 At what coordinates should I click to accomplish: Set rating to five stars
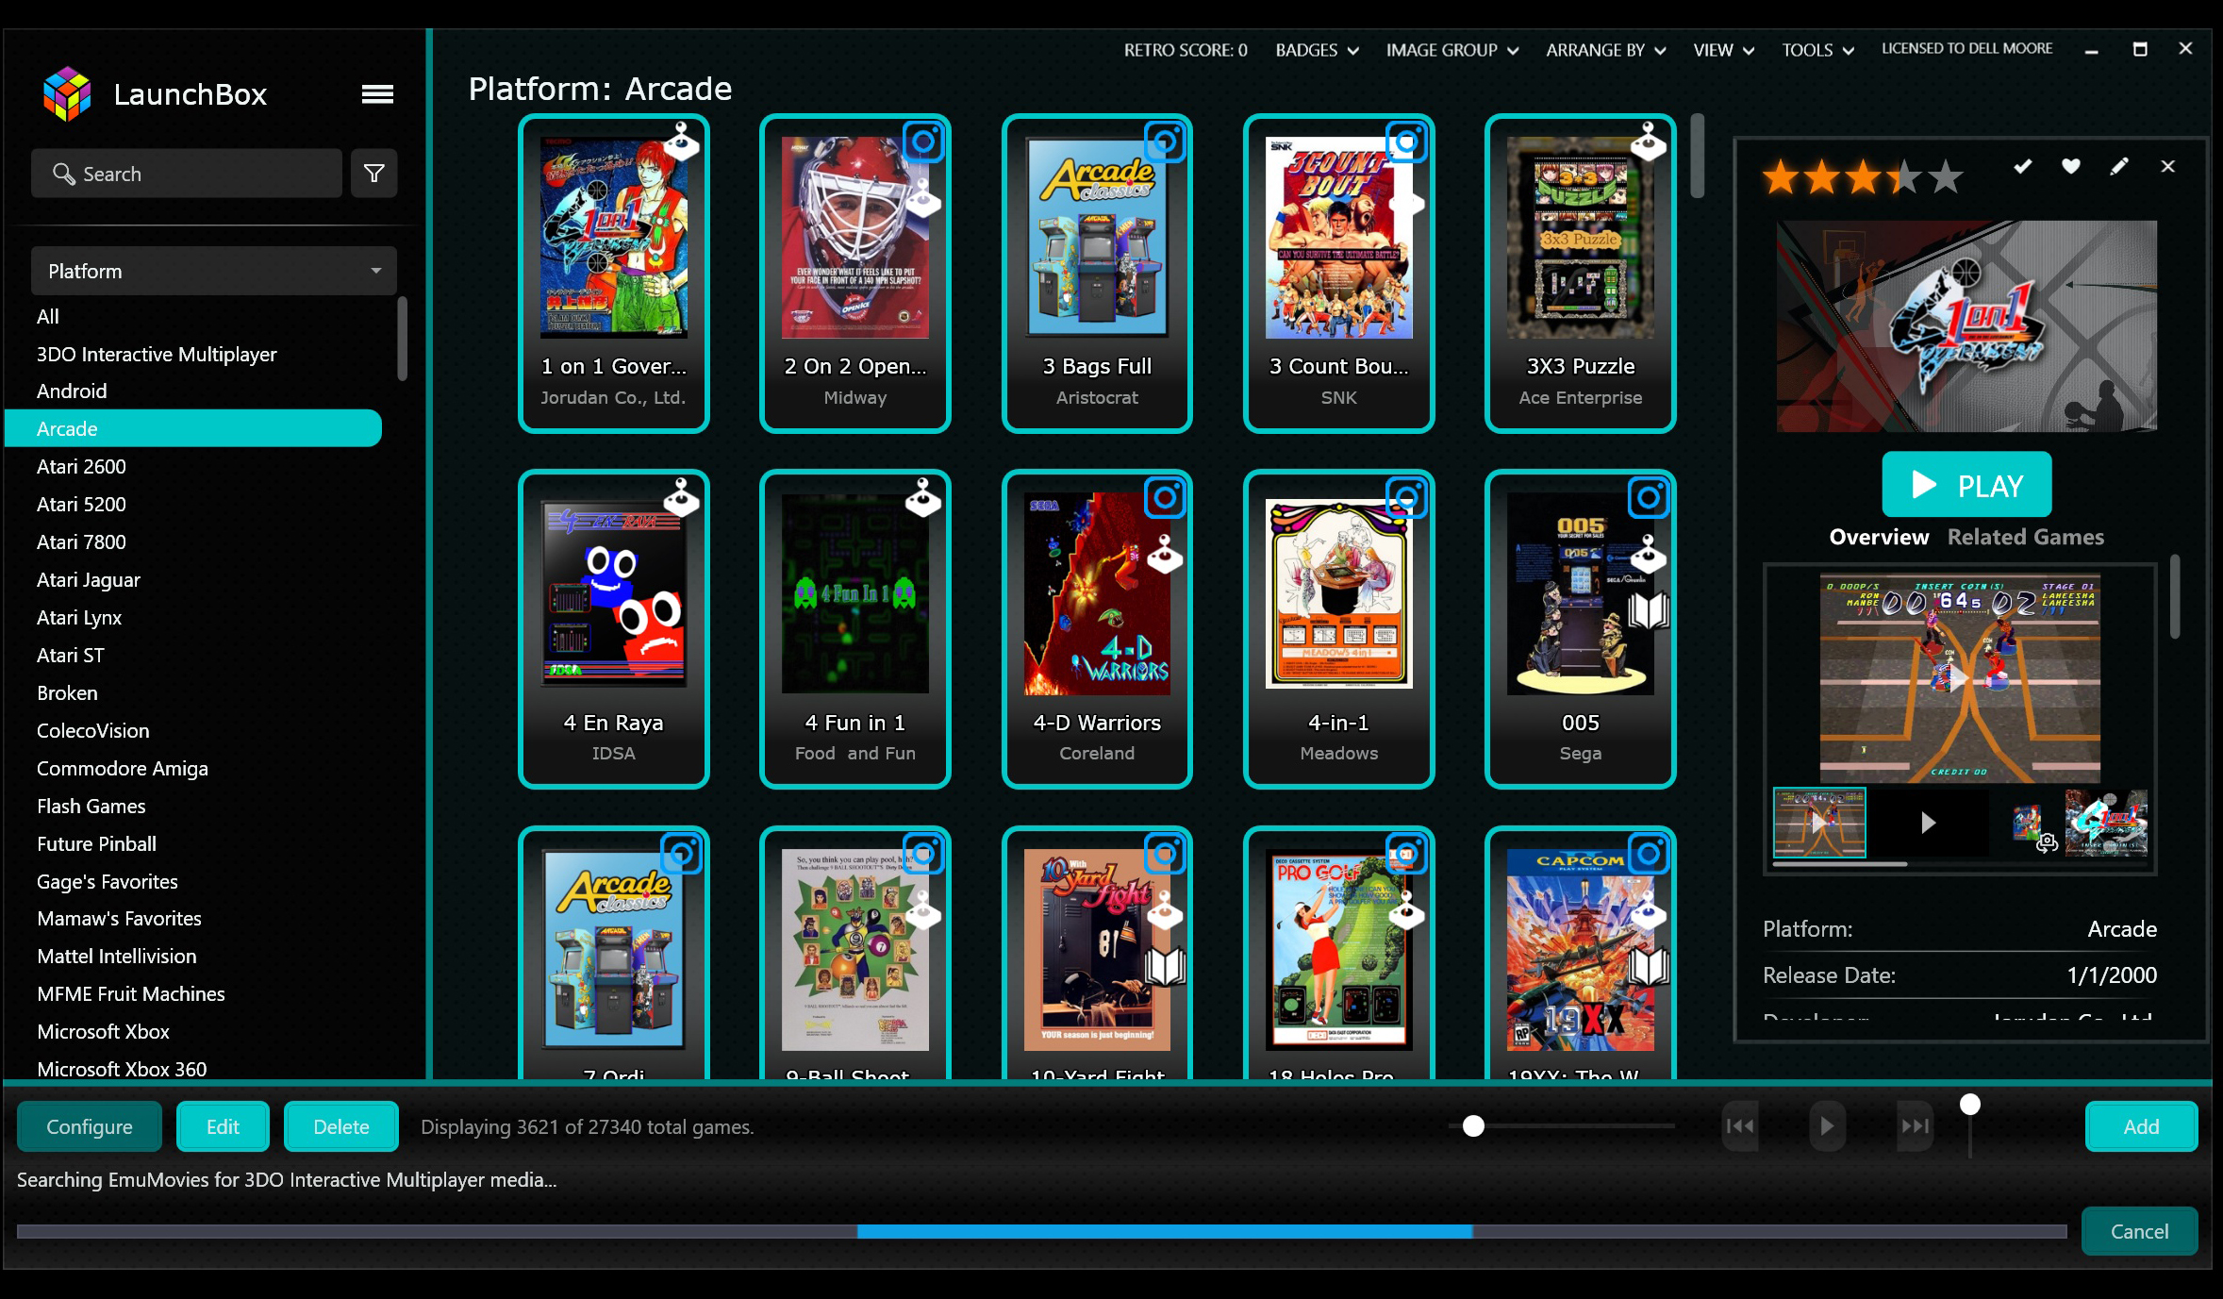point(1946,176)
